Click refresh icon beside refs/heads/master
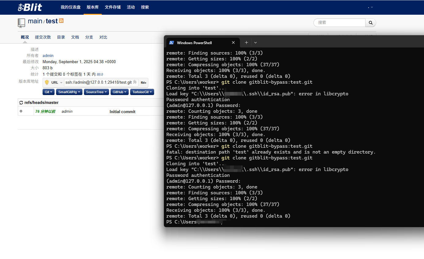 (x=21, y=103)
